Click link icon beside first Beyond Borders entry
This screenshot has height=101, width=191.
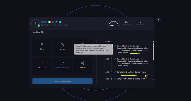pos(115,46)
